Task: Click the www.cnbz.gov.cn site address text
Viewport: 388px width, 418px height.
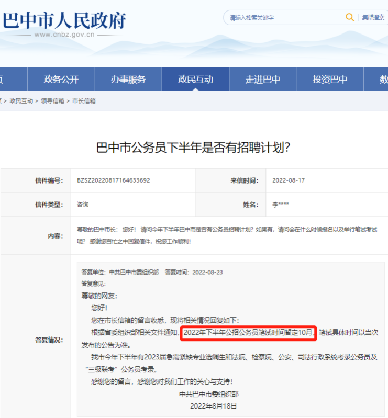Action: click(x=64, y=35)
